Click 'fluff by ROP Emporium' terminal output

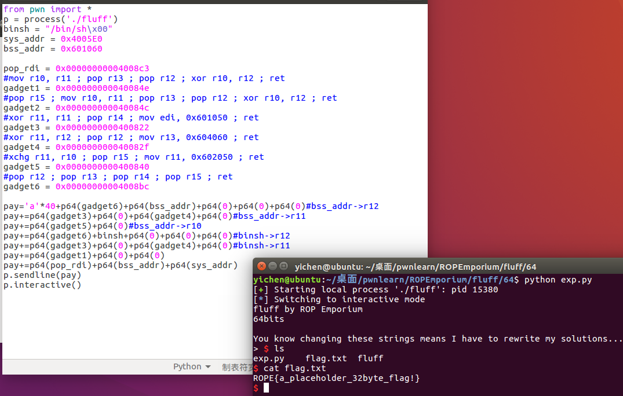pos(308,310)
